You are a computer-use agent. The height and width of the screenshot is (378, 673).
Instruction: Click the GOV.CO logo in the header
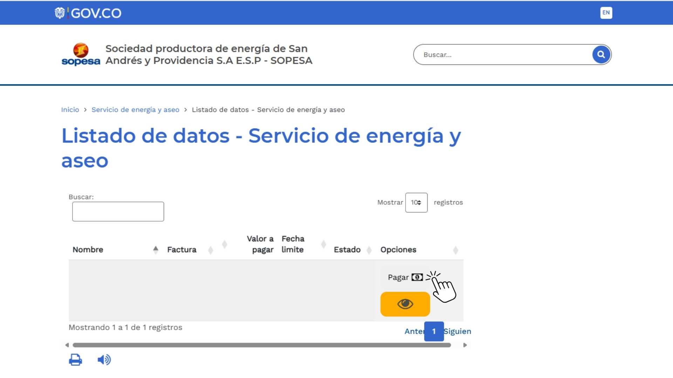(x=88, y=13)
